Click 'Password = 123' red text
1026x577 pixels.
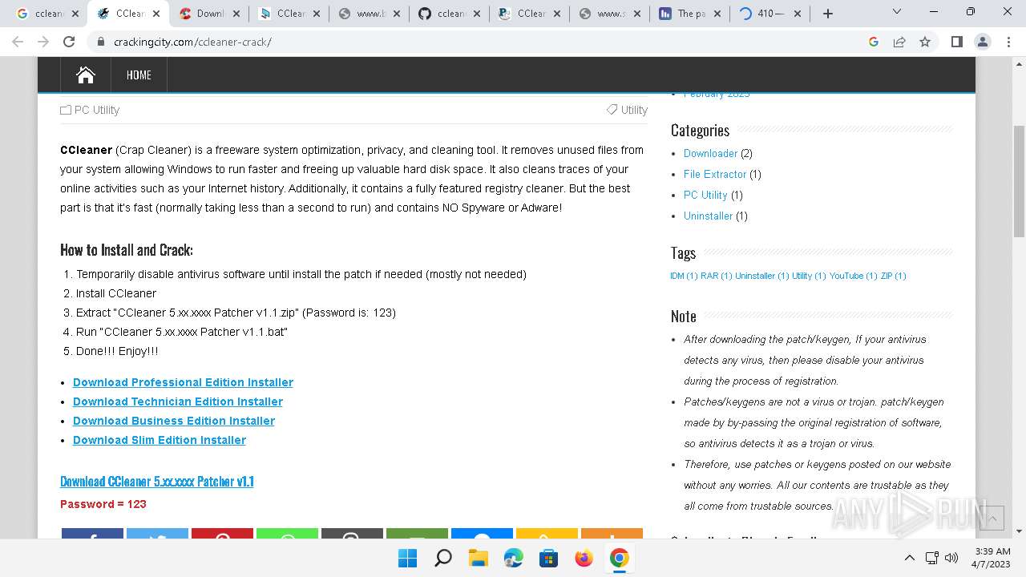coord(103,504)
